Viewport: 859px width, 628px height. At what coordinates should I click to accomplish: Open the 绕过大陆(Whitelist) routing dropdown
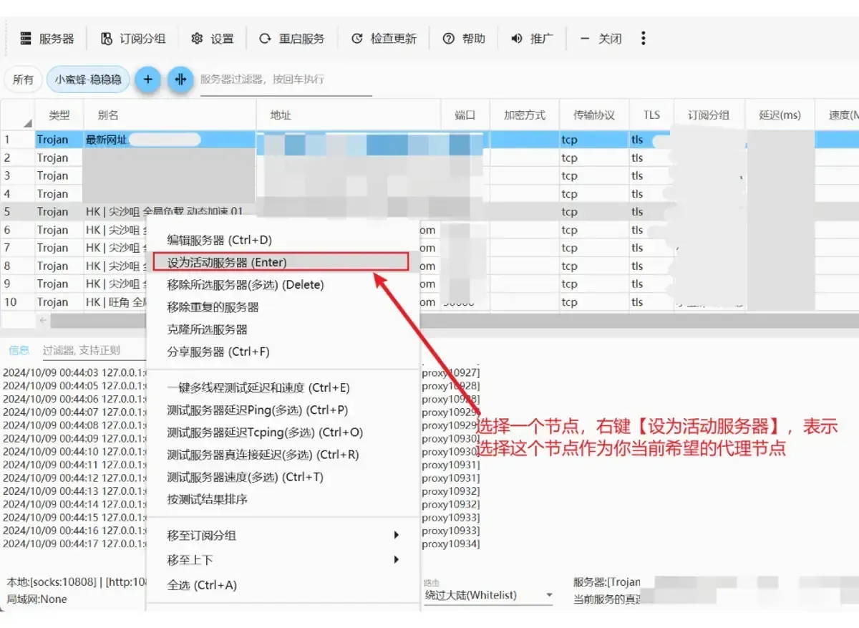(x=489, y=595)
